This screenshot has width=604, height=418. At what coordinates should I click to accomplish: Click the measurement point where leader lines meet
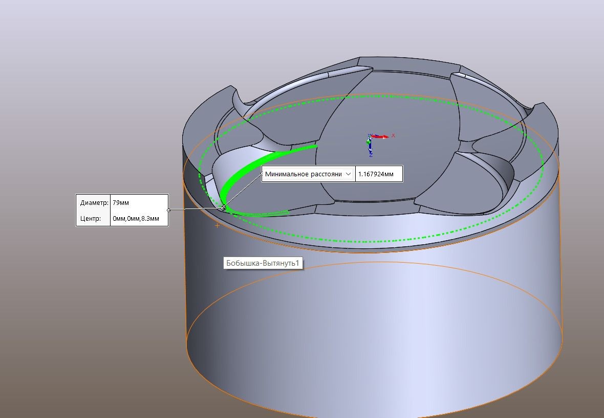[x=223, y=207]
